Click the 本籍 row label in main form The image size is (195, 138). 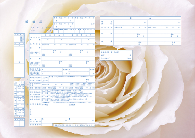[x=35, y=58]
